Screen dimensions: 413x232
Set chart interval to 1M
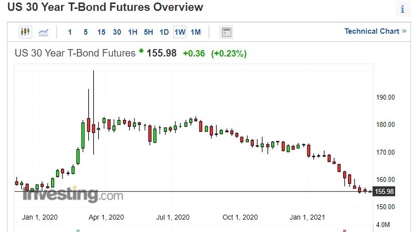[196, 32]
